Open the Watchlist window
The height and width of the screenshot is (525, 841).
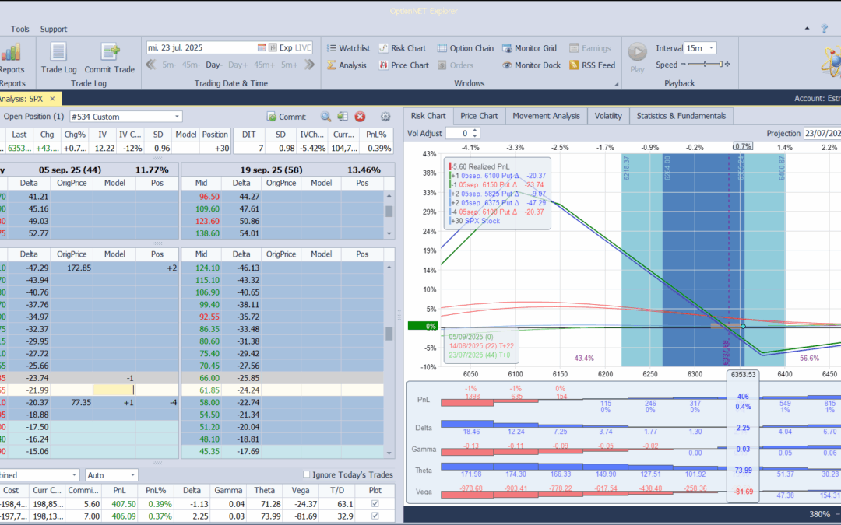tap(348, 48)
